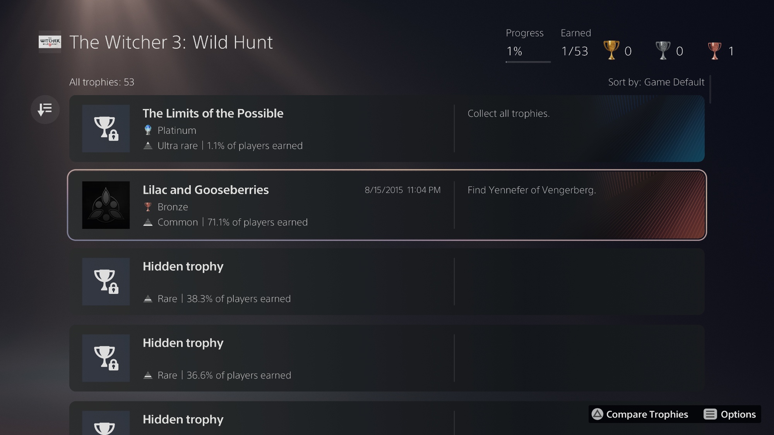774x435 pixels.
Task: Click The Witcher 3 game logo thumbnail
Action: click(50, 42)
